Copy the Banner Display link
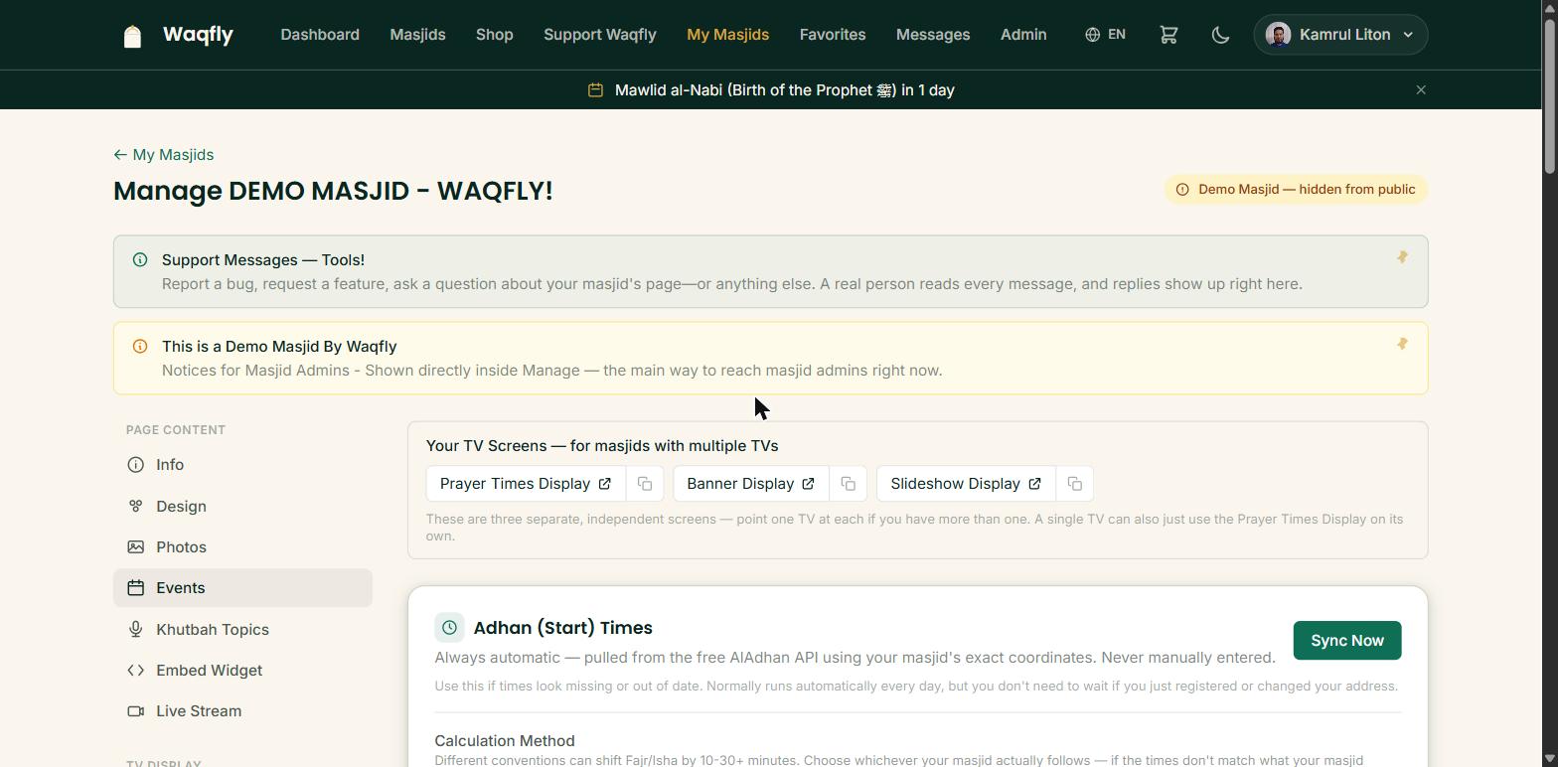Viewport: 1558px width, 767px height. [849, 484]
